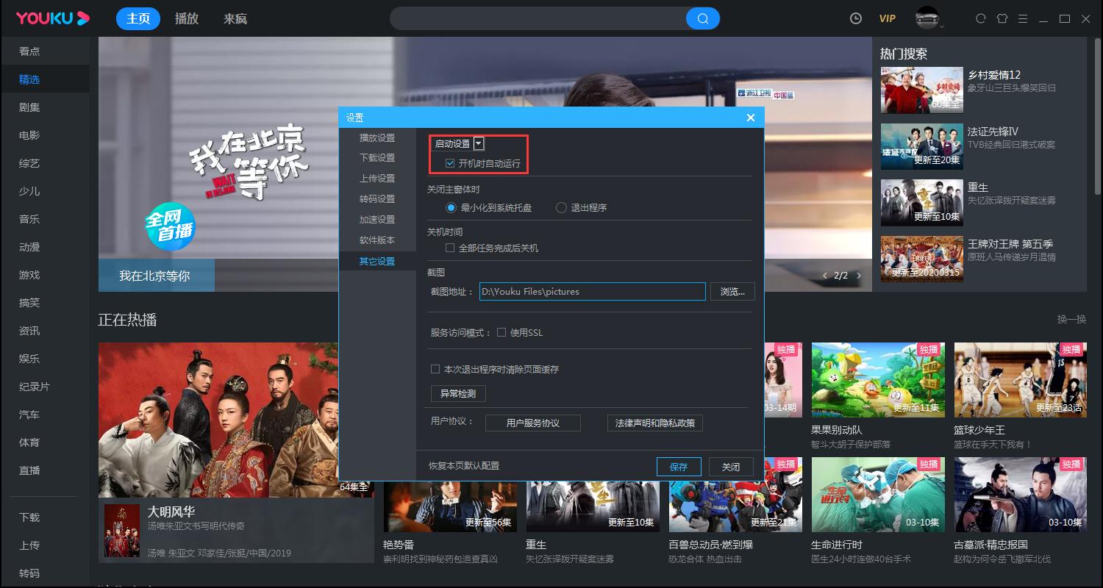The image size is (1103, 588).
Task: Go to previous banner with left arrow
Action: click(x=825, y=276)
